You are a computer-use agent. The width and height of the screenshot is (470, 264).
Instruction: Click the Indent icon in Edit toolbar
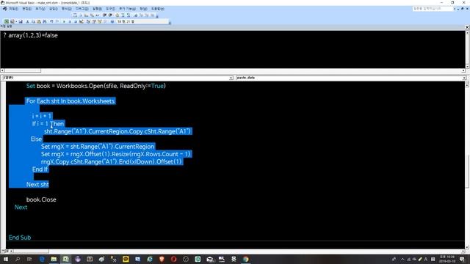[104, 15]
